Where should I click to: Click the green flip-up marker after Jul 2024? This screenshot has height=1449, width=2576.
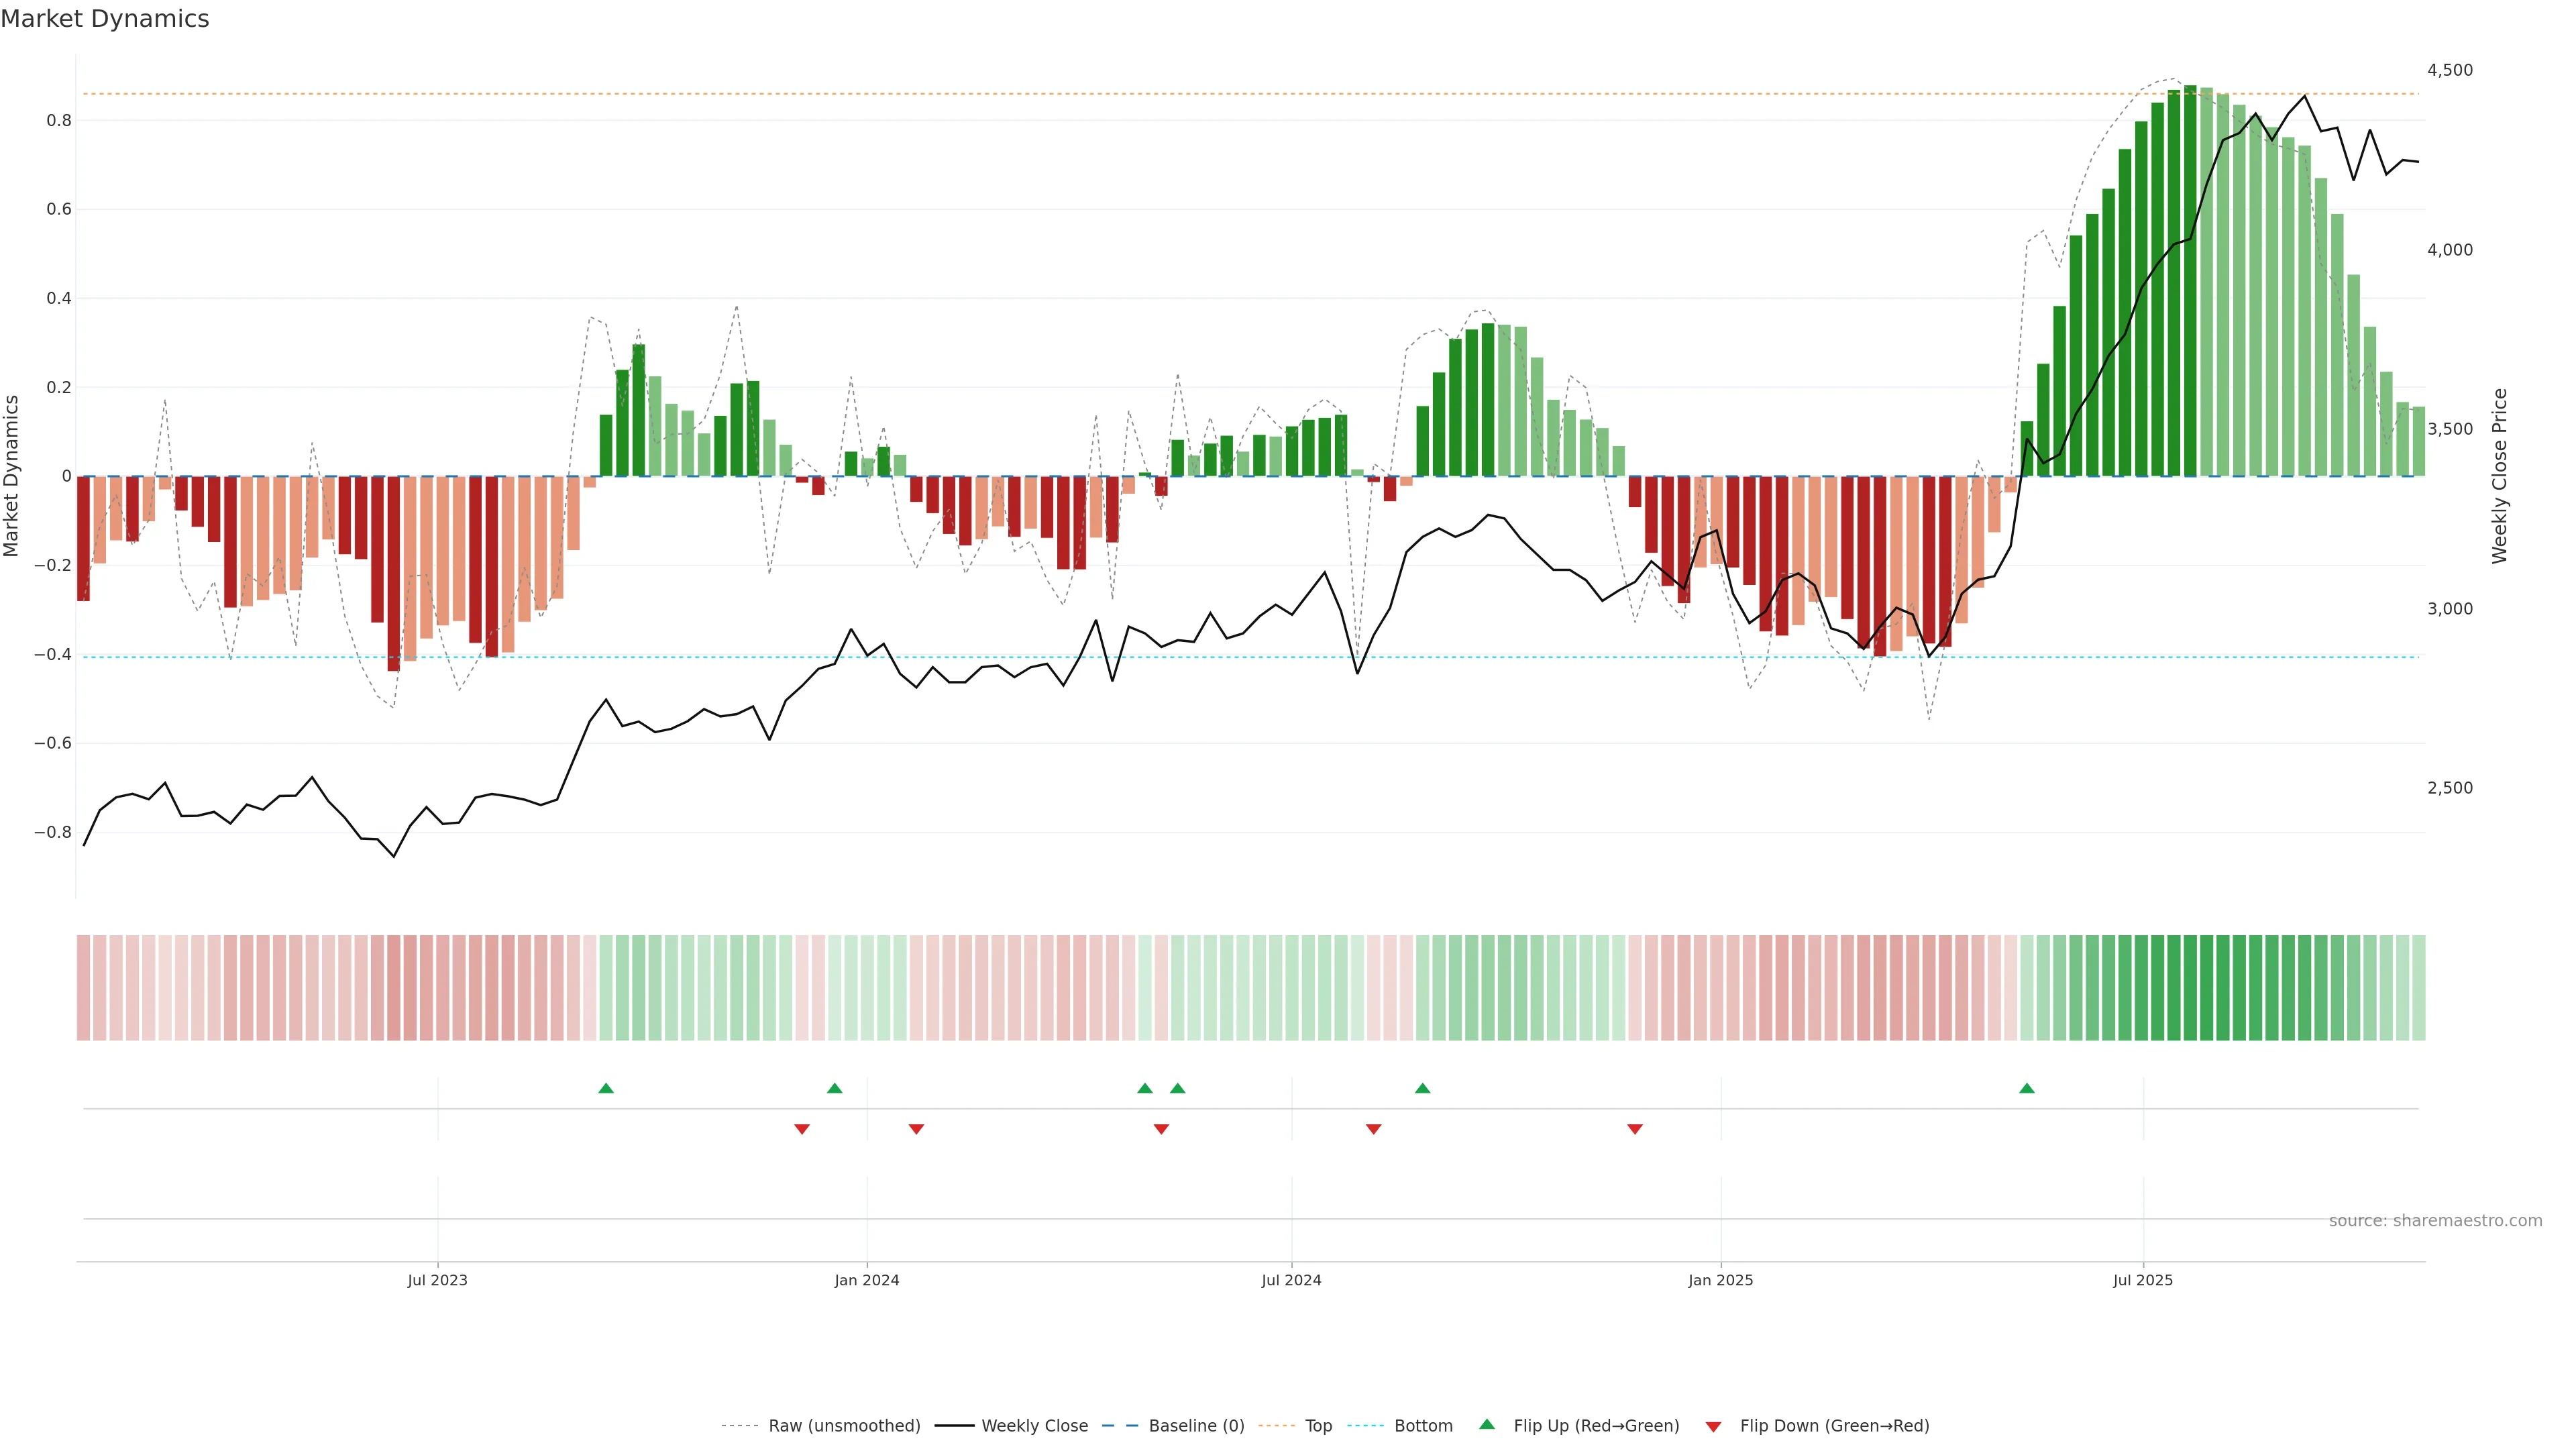pos(1422,1088)
